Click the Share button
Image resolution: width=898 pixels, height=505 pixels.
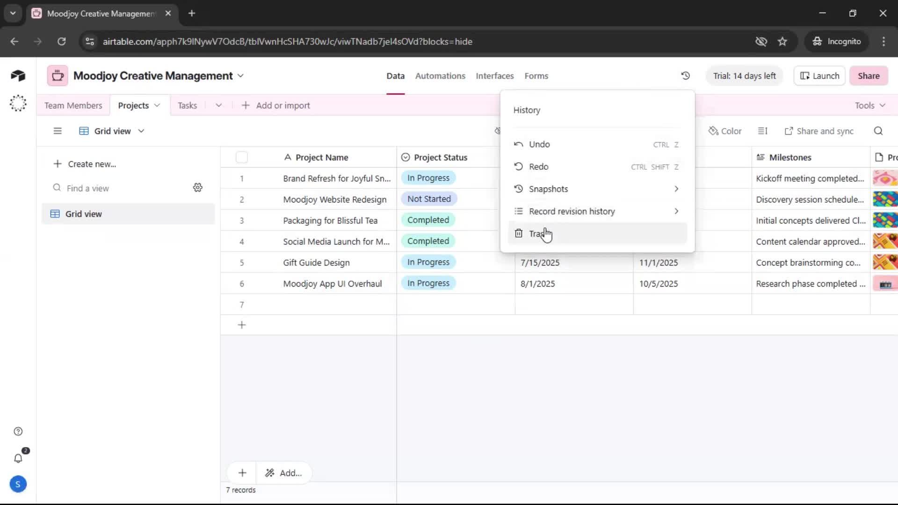[x=869, y=76]
